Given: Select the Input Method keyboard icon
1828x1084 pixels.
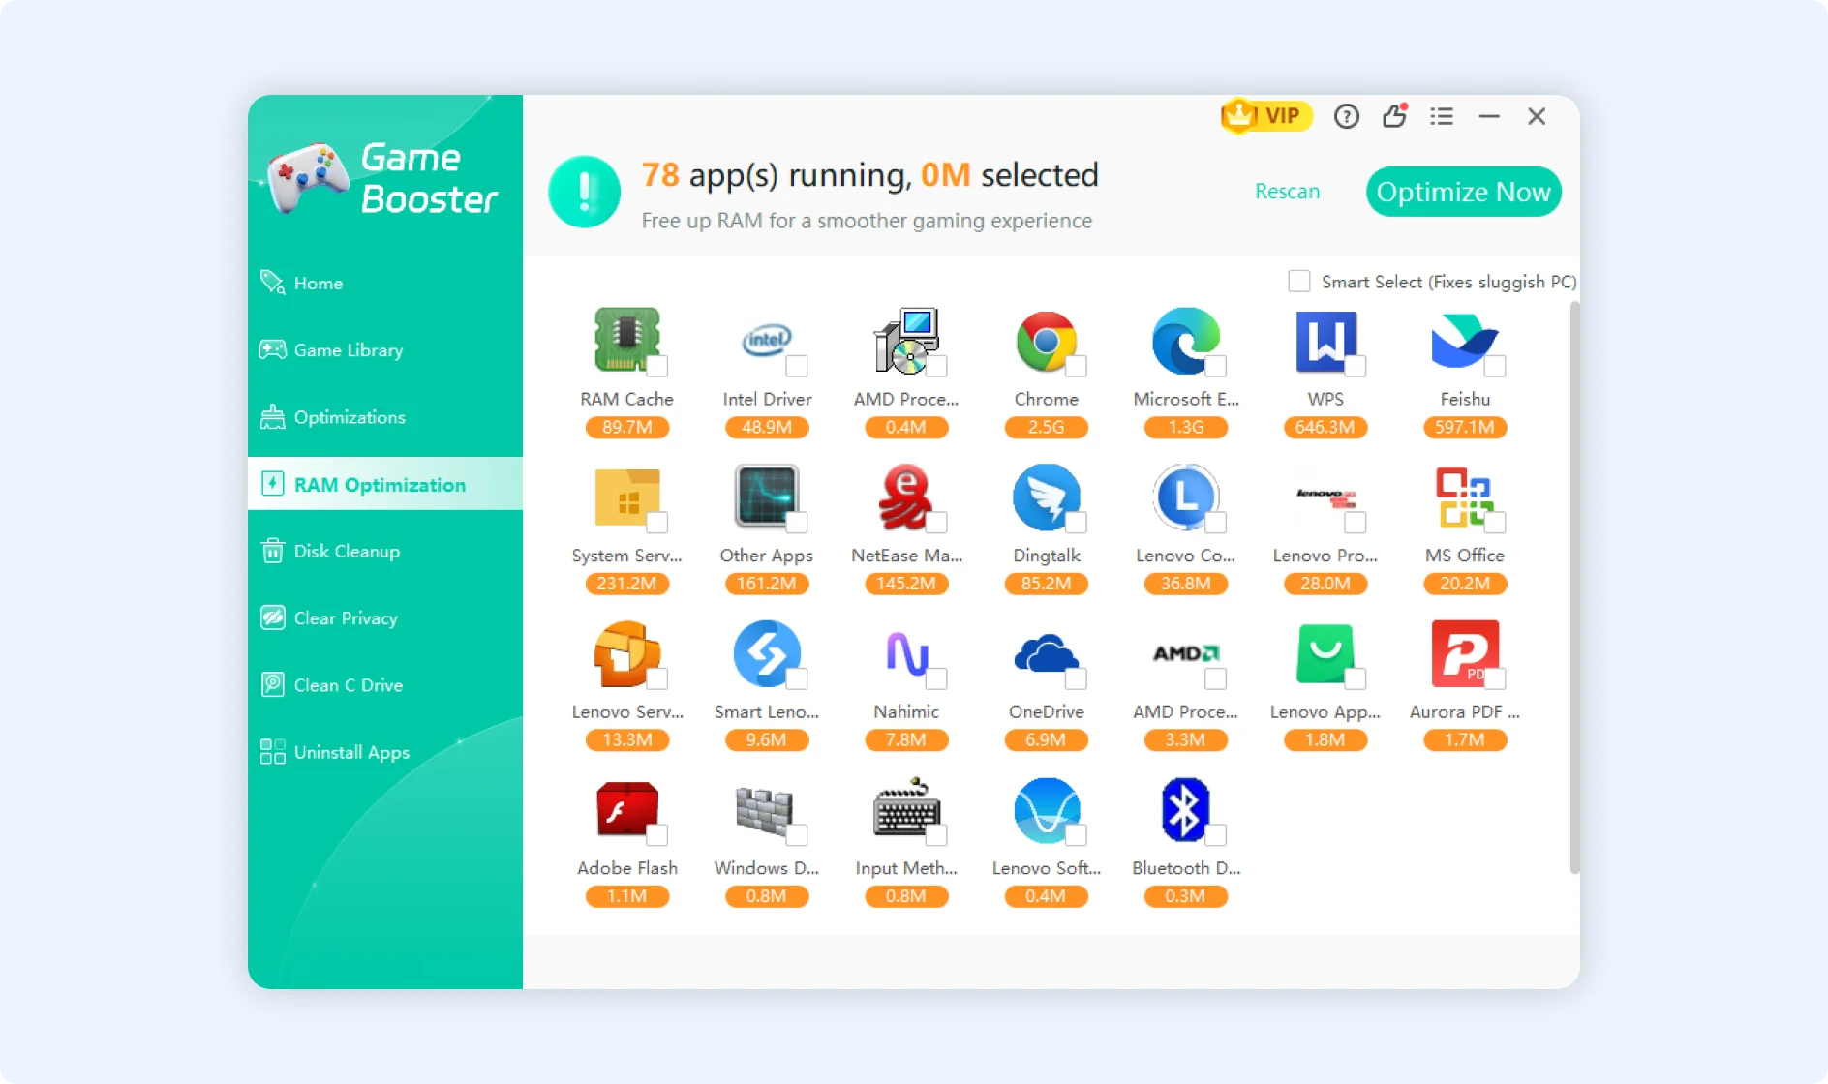Looking at the screenshot, I should click(x=905, y=807).
